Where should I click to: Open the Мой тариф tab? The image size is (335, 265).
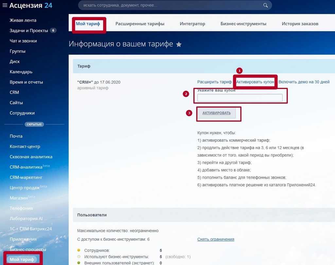click(x=88, y=24)
